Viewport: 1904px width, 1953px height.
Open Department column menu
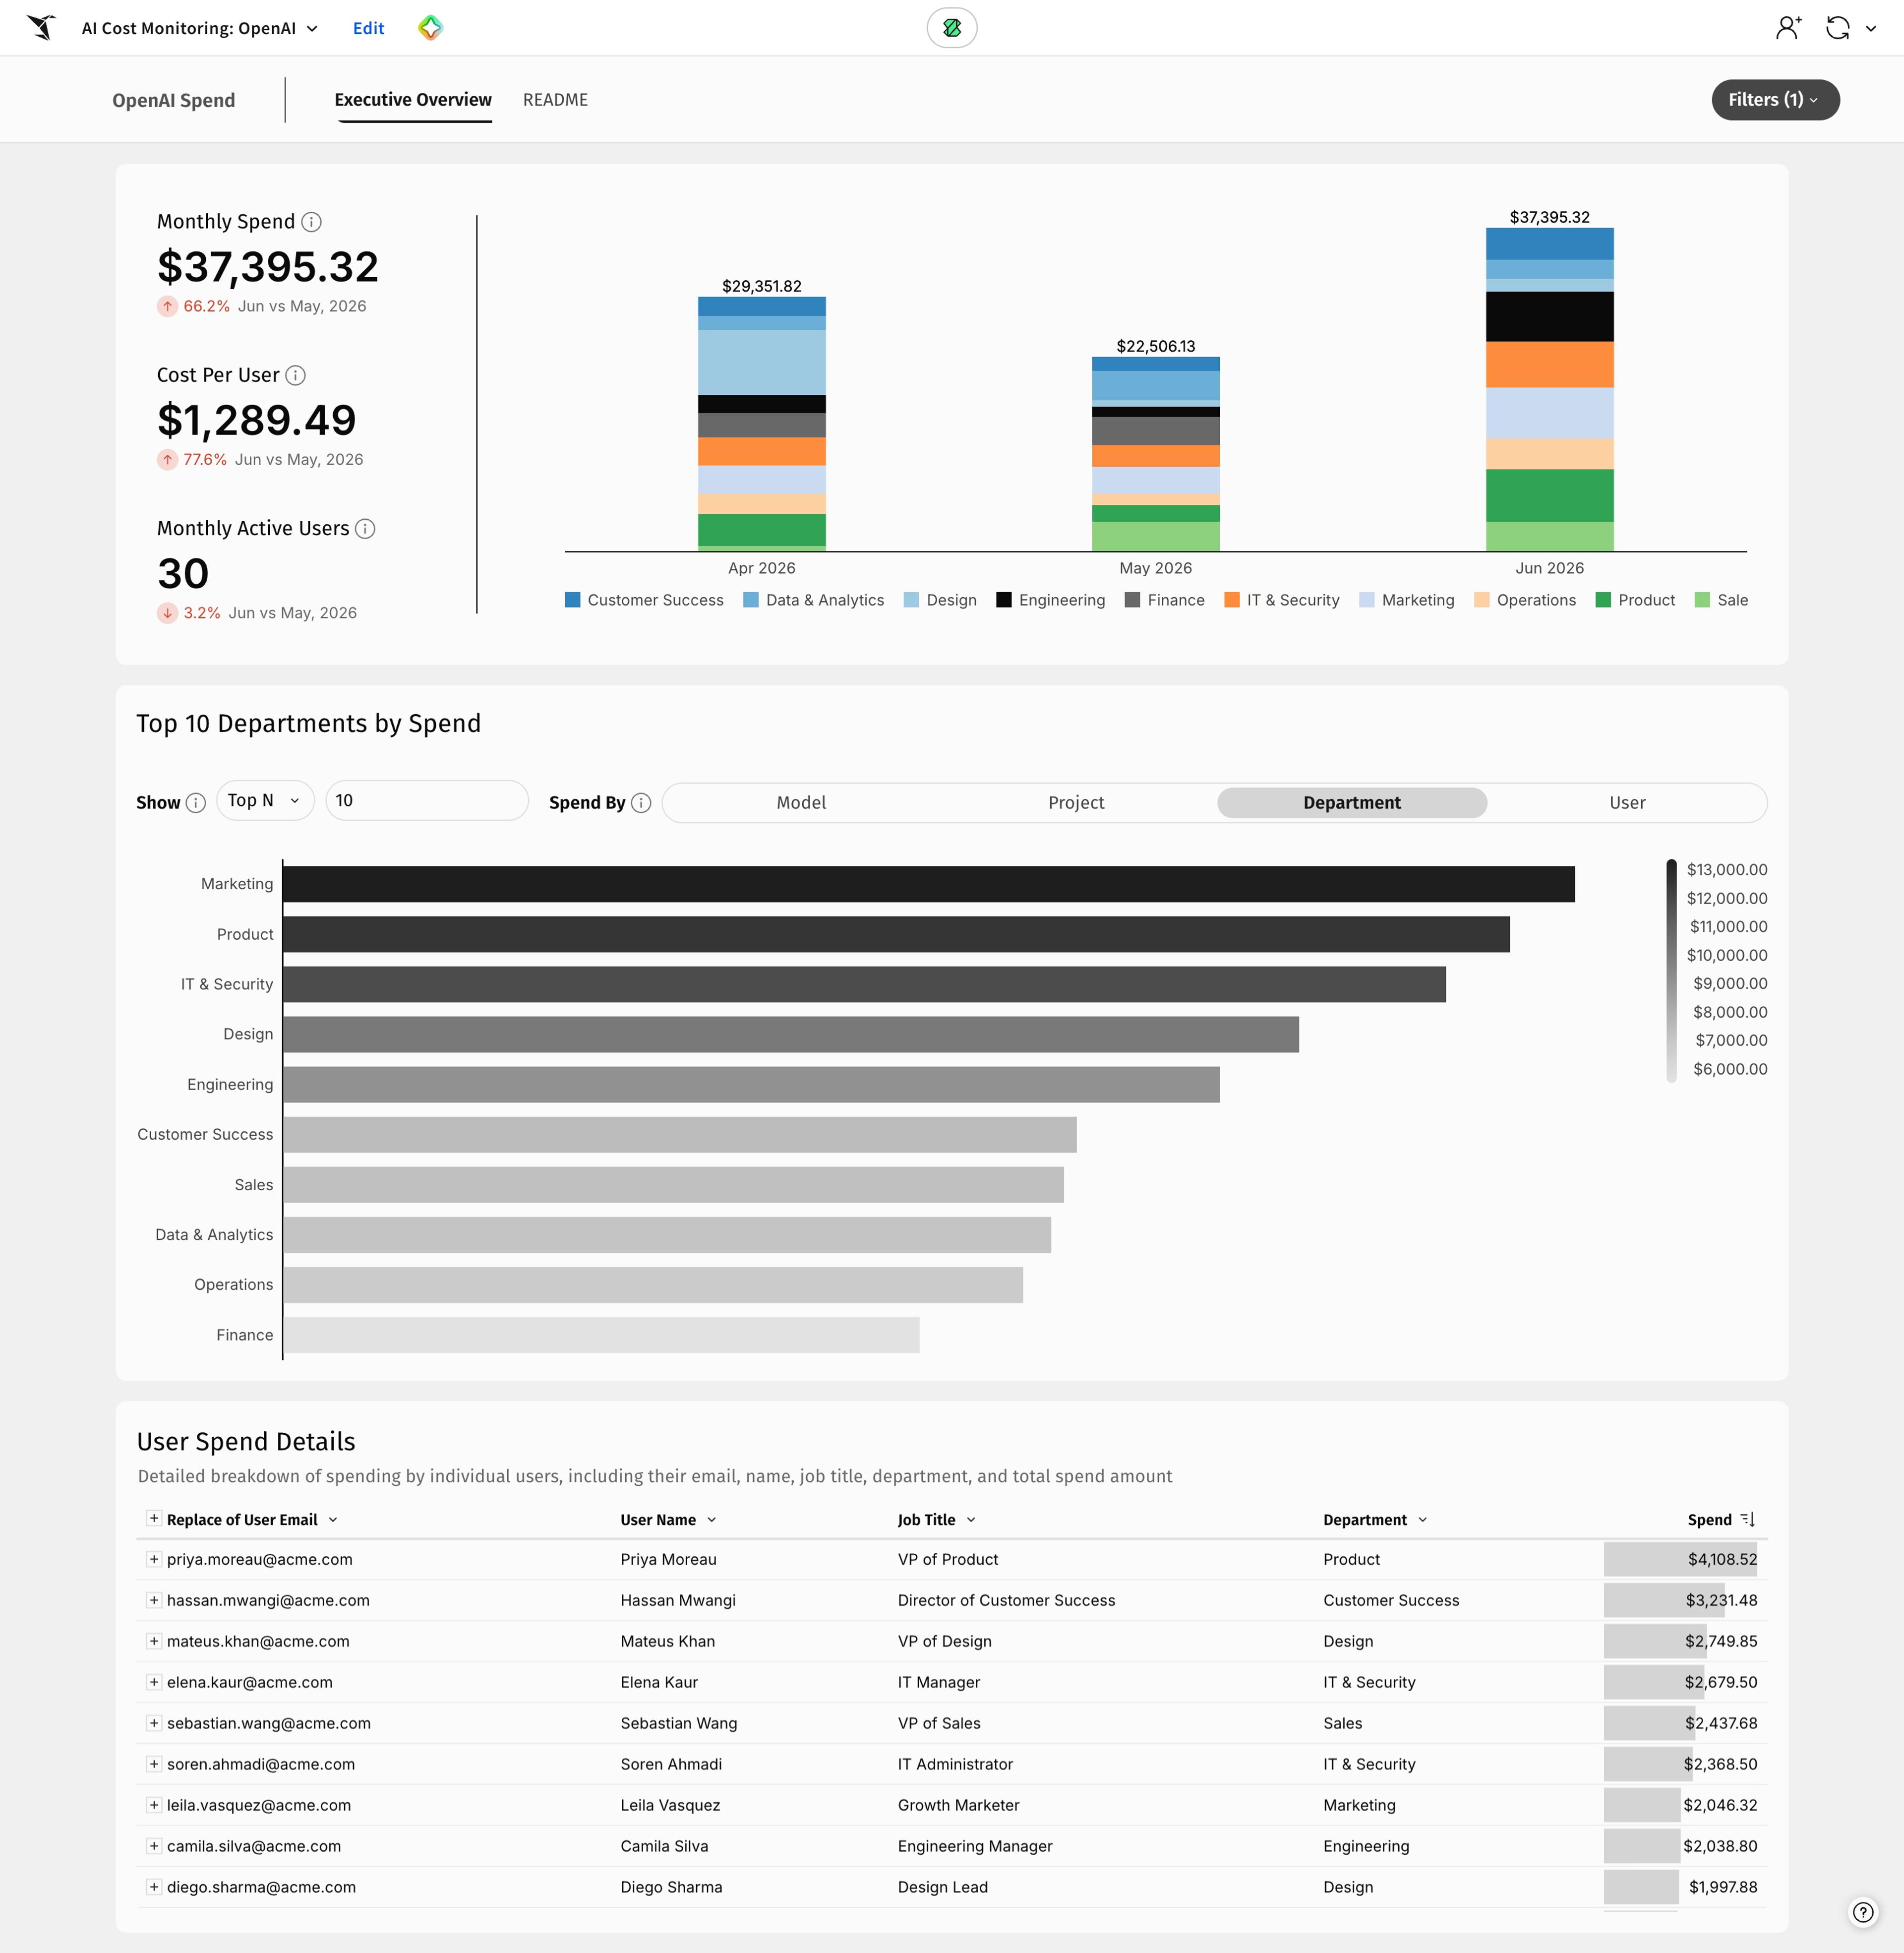click(1423, 1520)
